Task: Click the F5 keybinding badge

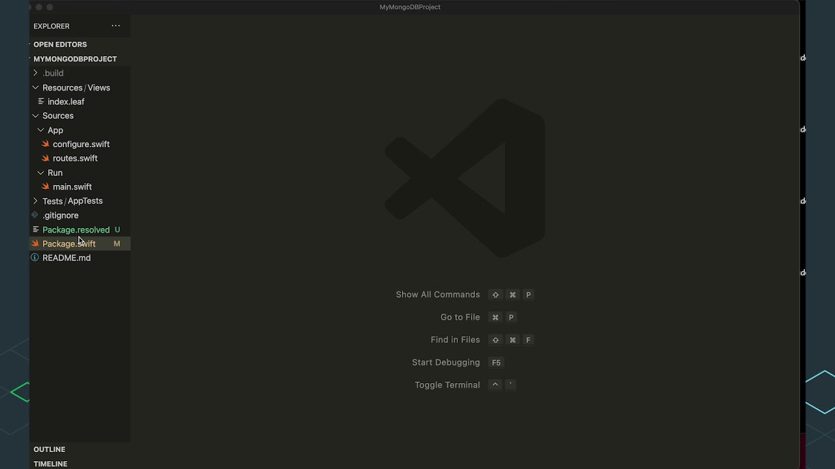Action: [x=496, y=363]
